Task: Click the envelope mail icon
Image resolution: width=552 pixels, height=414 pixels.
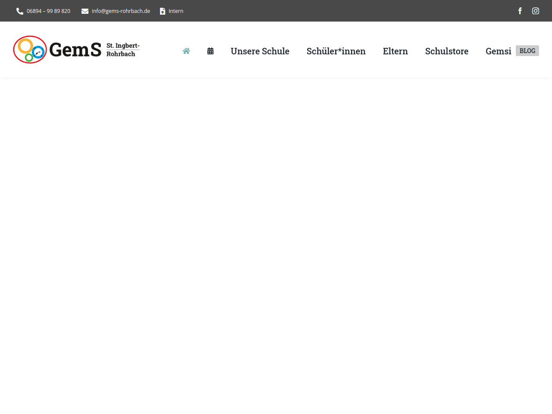Action: [x=85, y=11]
